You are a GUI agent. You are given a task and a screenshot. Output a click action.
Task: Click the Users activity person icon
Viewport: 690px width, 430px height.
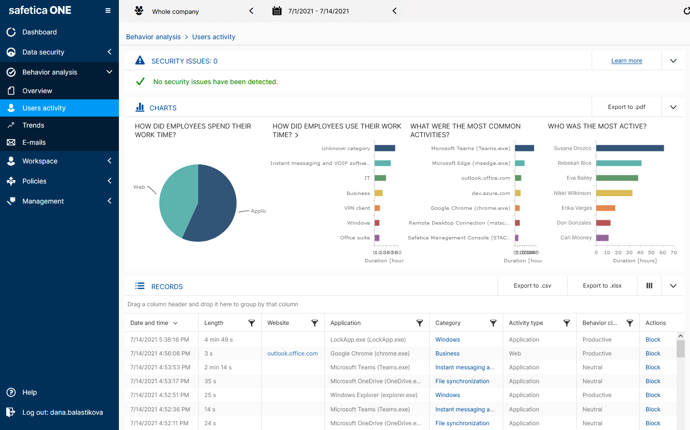(x=11, y=108)
